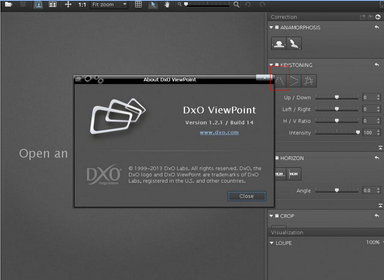
Task: Click import settings icon in Correction header
Action: coord(370,17)
